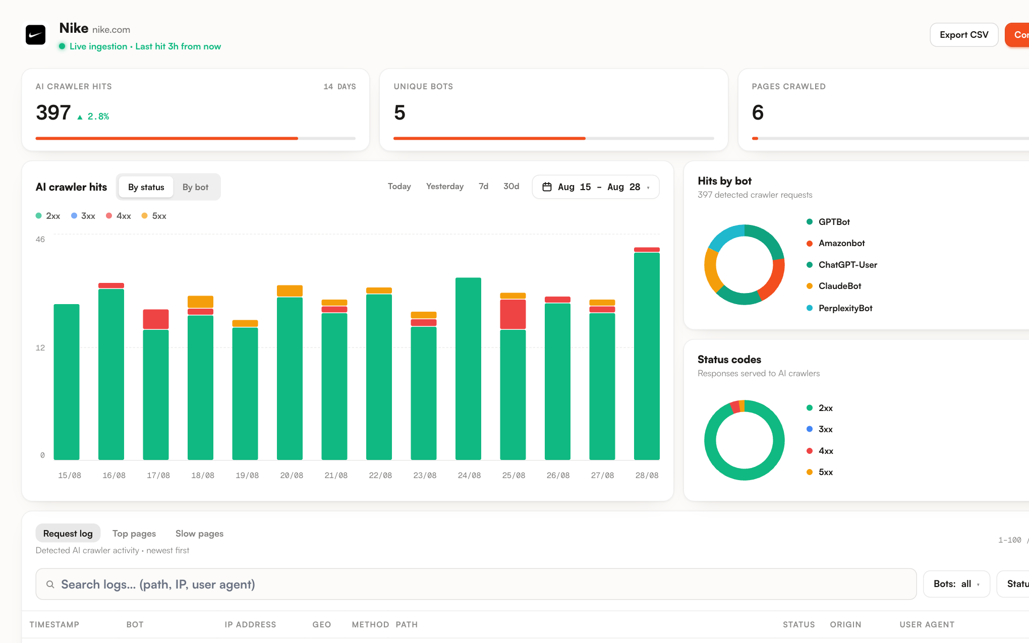
Task: Click the IP ADDRESS column header
Action: [x=250, y=624]
